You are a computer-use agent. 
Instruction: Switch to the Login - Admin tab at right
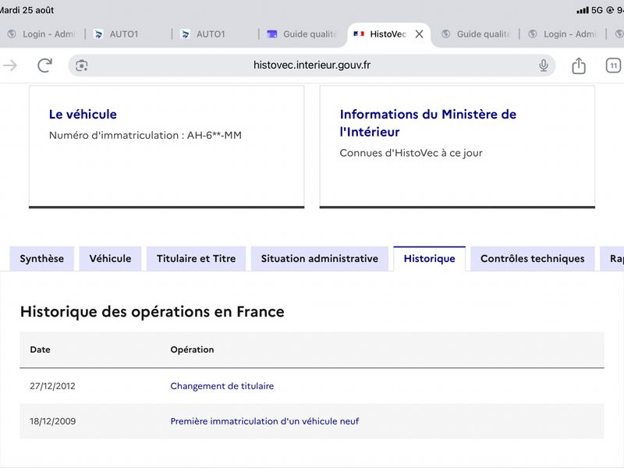tap(562, 34)
